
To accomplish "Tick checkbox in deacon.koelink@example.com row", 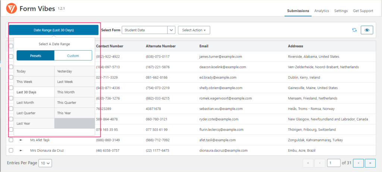I will coord(11,67).
